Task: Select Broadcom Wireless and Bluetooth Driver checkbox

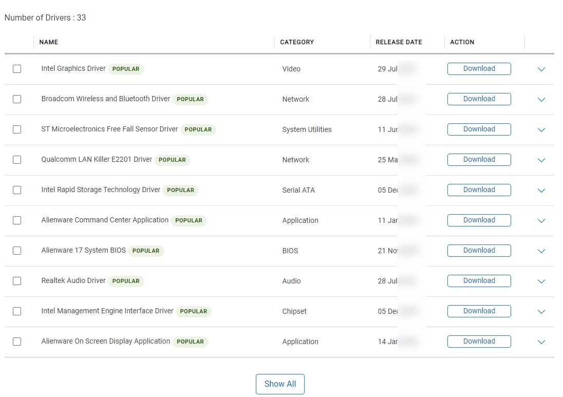Action: pos(17,99)
